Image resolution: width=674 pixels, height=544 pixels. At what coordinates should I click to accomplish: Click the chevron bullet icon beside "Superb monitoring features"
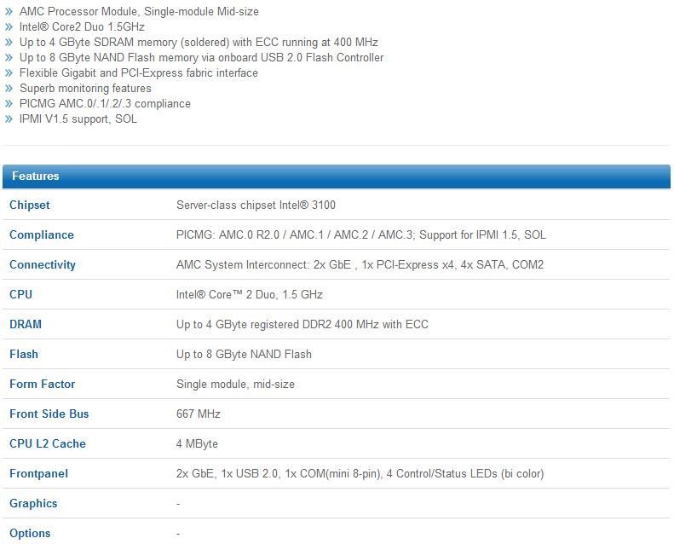click(9, 89)
